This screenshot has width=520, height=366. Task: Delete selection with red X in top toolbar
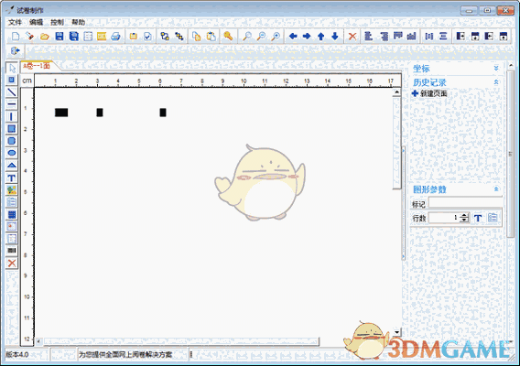(352, 36)
